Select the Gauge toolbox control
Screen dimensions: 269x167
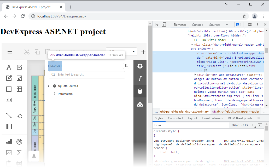pyautogui.click(x=19, y=142)
